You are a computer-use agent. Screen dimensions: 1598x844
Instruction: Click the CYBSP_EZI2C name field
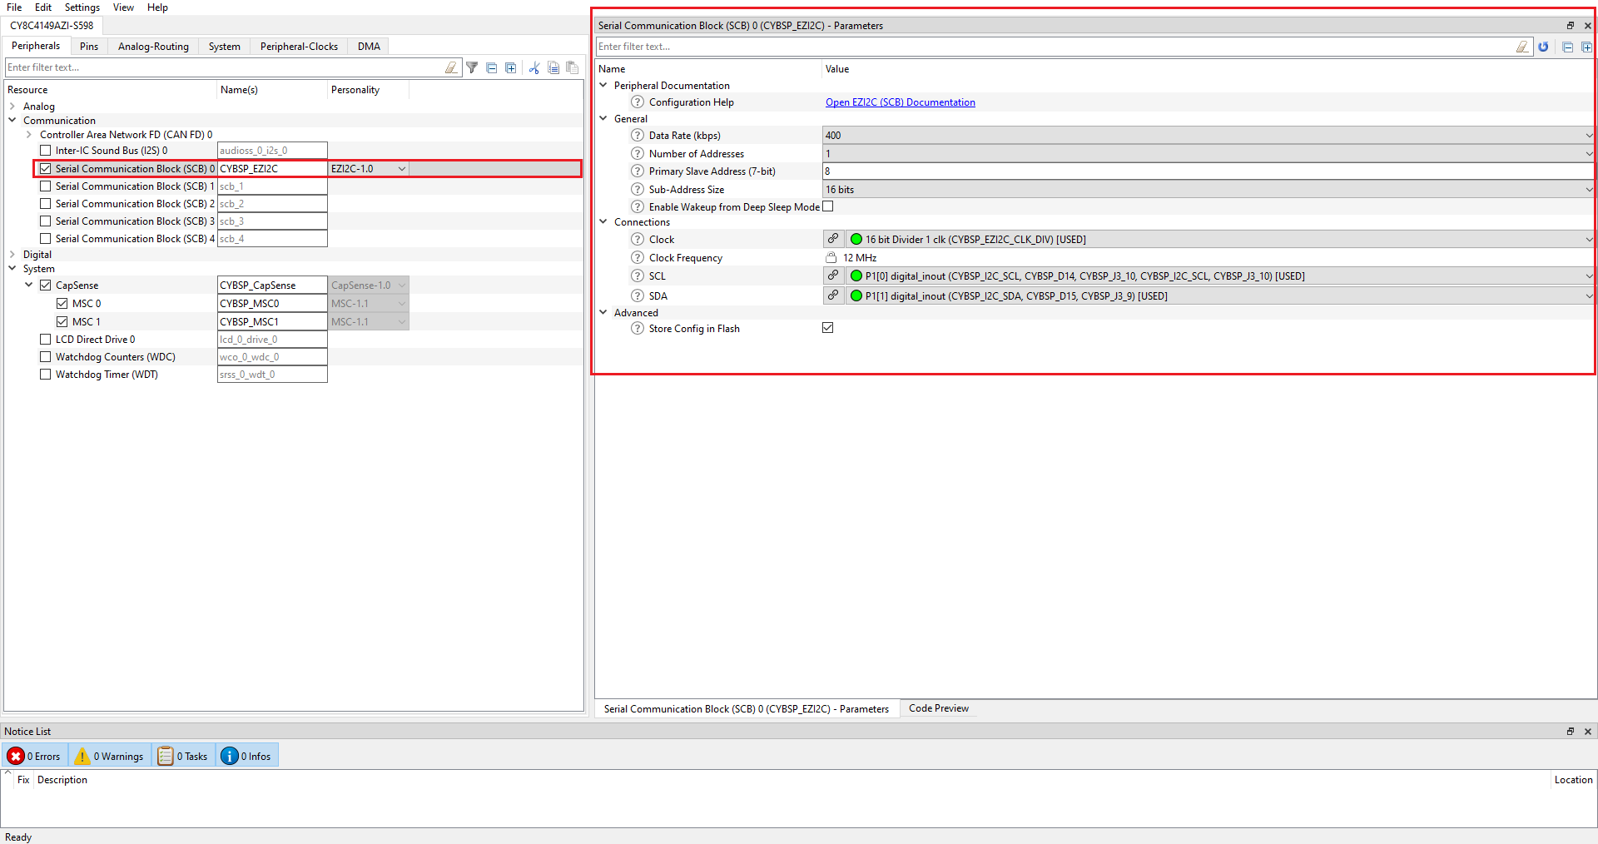coord(272,169)
